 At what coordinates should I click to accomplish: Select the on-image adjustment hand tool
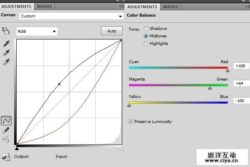(5, 30)
